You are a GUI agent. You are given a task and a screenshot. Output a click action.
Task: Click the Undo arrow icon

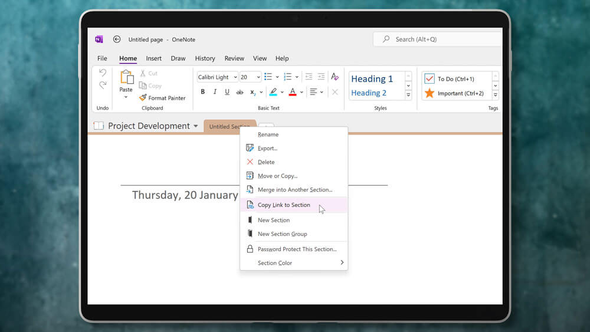(x=103, y=73)
